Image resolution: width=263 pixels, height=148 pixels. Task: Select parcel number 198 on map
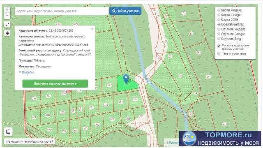[49, 130]
